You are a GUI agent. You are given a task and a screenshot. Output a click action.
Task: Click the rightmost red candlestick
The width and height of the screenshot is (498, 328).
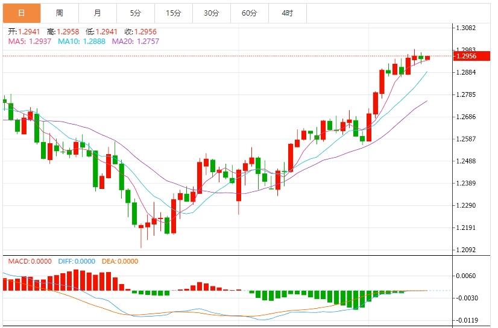427,58
